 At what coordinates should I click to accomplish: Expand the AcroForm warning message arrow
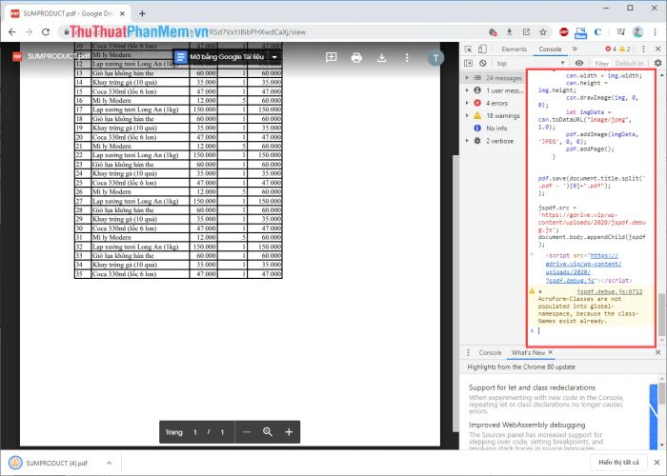(x=540, y=291)
